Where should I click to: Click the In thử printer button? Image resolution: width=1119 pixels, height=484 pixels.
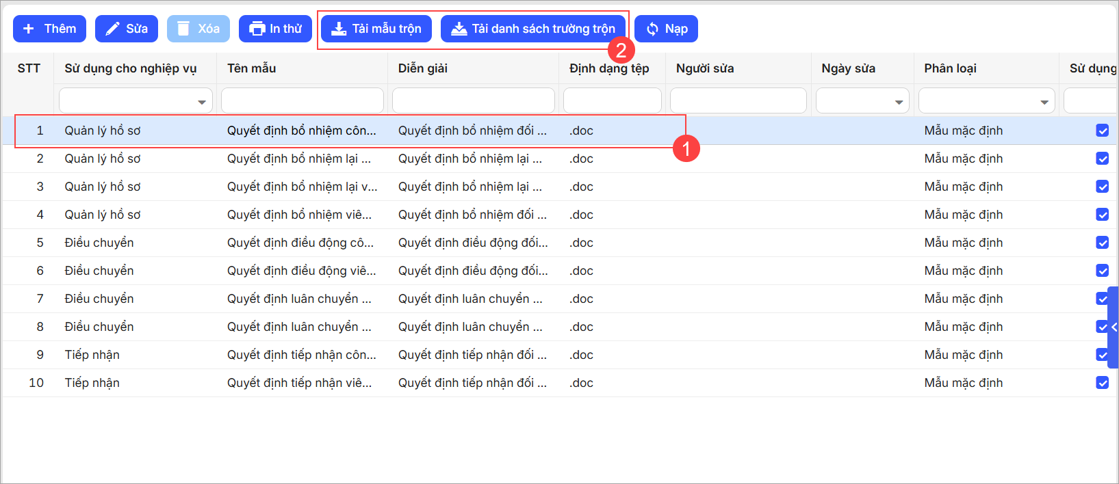click(x=275, y=29)
